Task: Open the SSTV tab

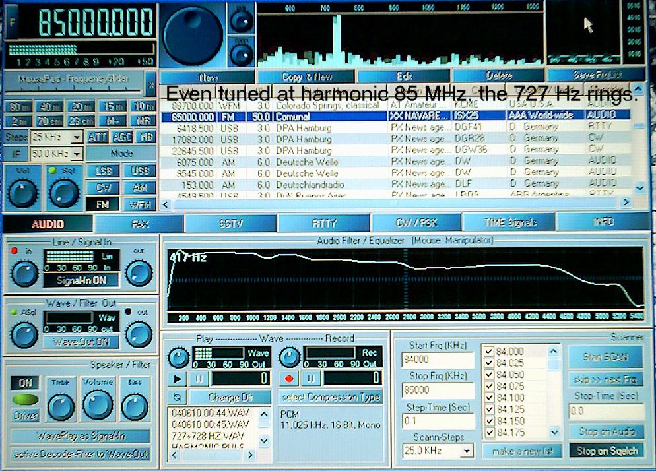Action: (230, 224)
